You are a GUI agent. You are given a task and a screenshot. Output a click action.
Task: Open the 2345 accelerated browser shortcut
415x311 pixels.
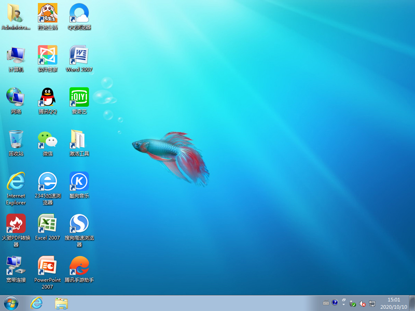[47, 182]
